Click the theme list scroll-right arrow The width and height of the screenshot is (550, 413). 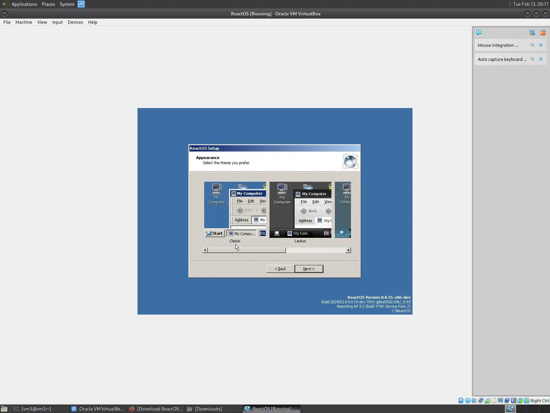coord(348,250)
